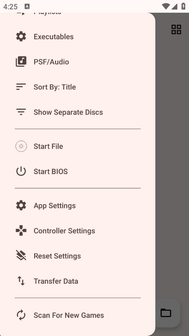Image resolution: width=189 pixels, height=336 pixels.
Task: Switch game list to grid view icon
Action: pyautogui.click(x=176, y=29)
